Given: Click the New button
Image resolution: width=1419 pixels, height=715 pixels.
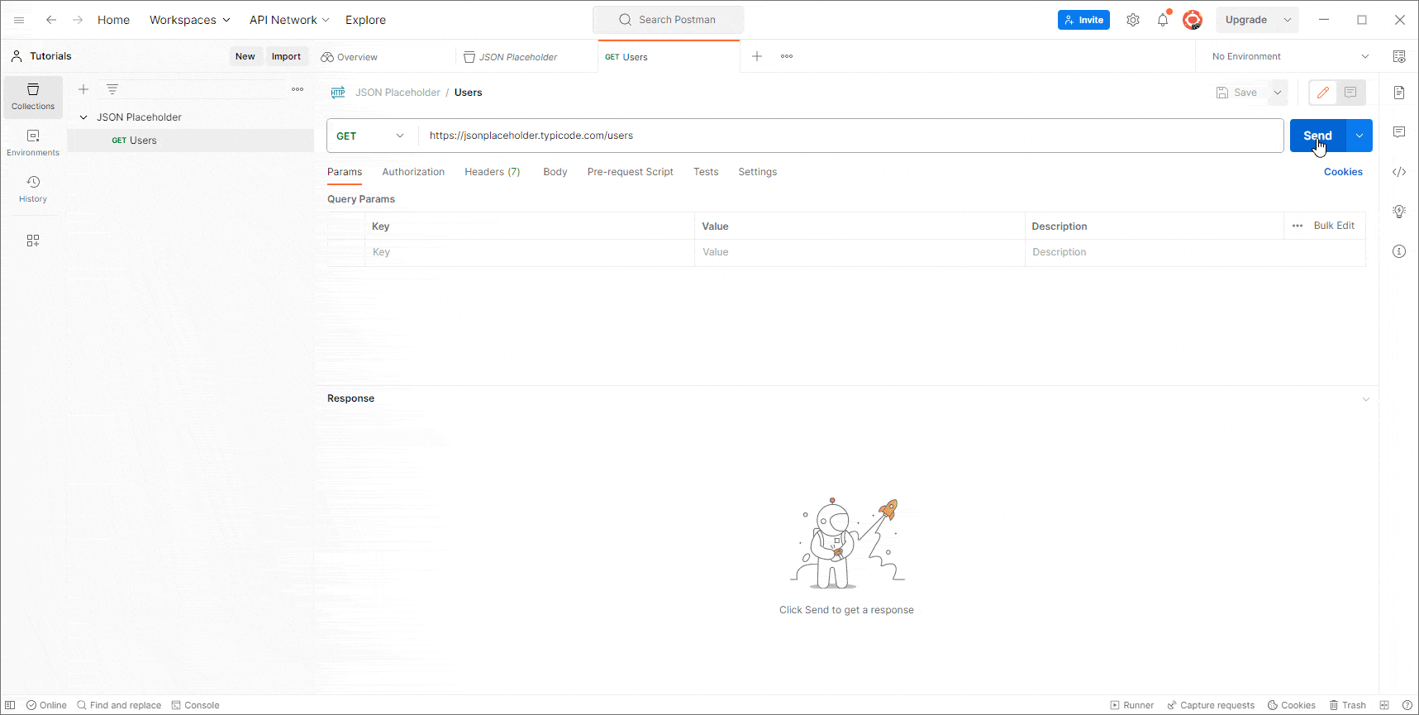Looking at the screenshot, I should [245, 56].
